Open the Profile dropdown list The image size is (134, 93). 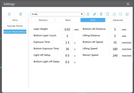58,14
